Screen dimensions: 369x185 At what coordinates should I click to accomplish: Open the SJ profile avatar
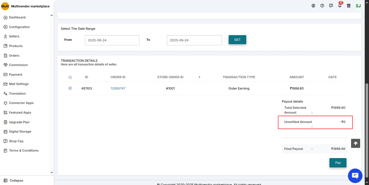point(358,6)
